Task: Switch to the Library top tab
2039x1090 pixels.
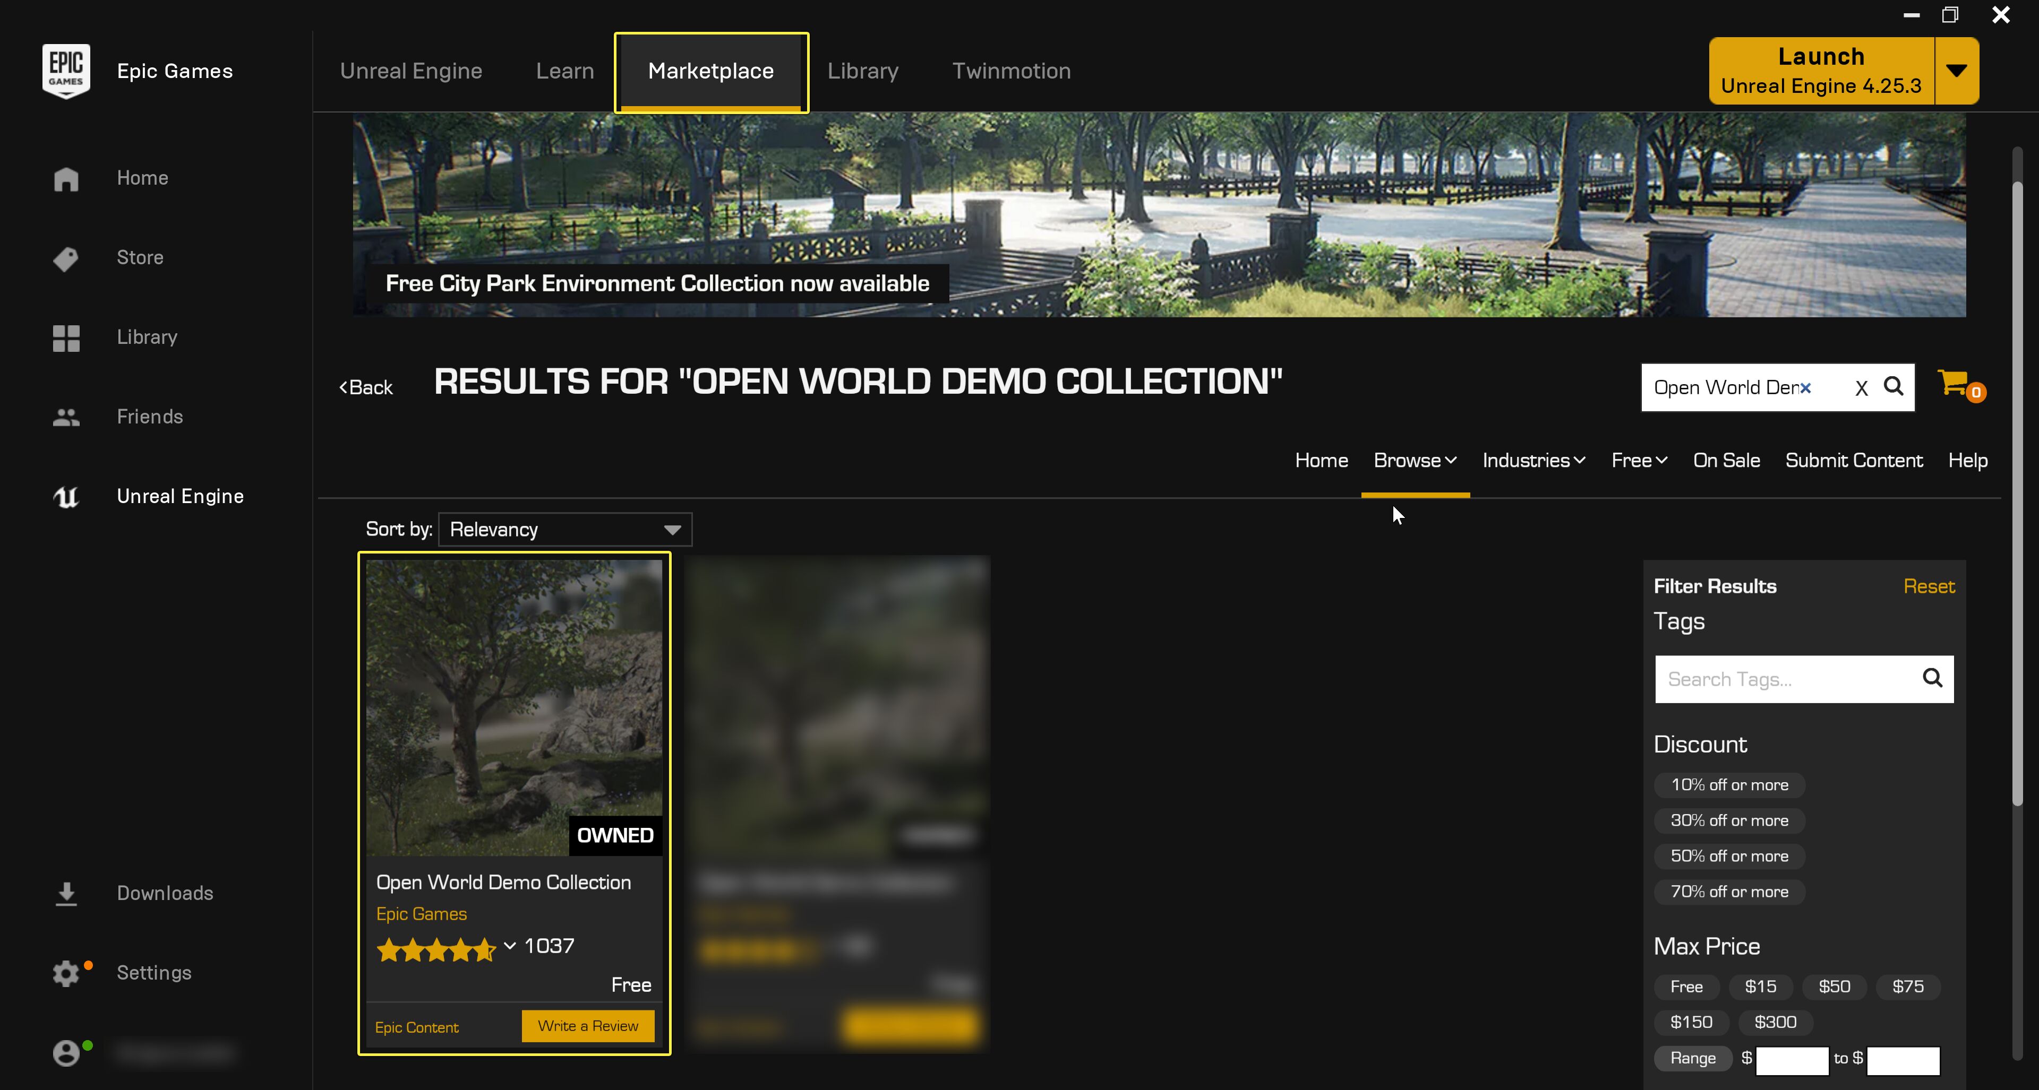Action: pyautogui.click(x=862, y=71)
